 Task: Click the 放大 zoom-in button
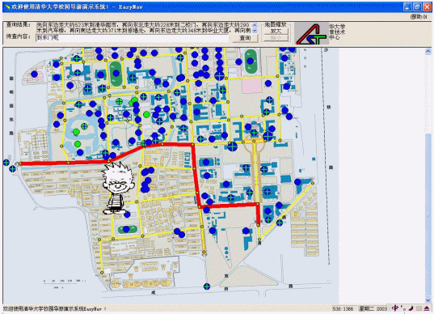click(x=276, y=31)
